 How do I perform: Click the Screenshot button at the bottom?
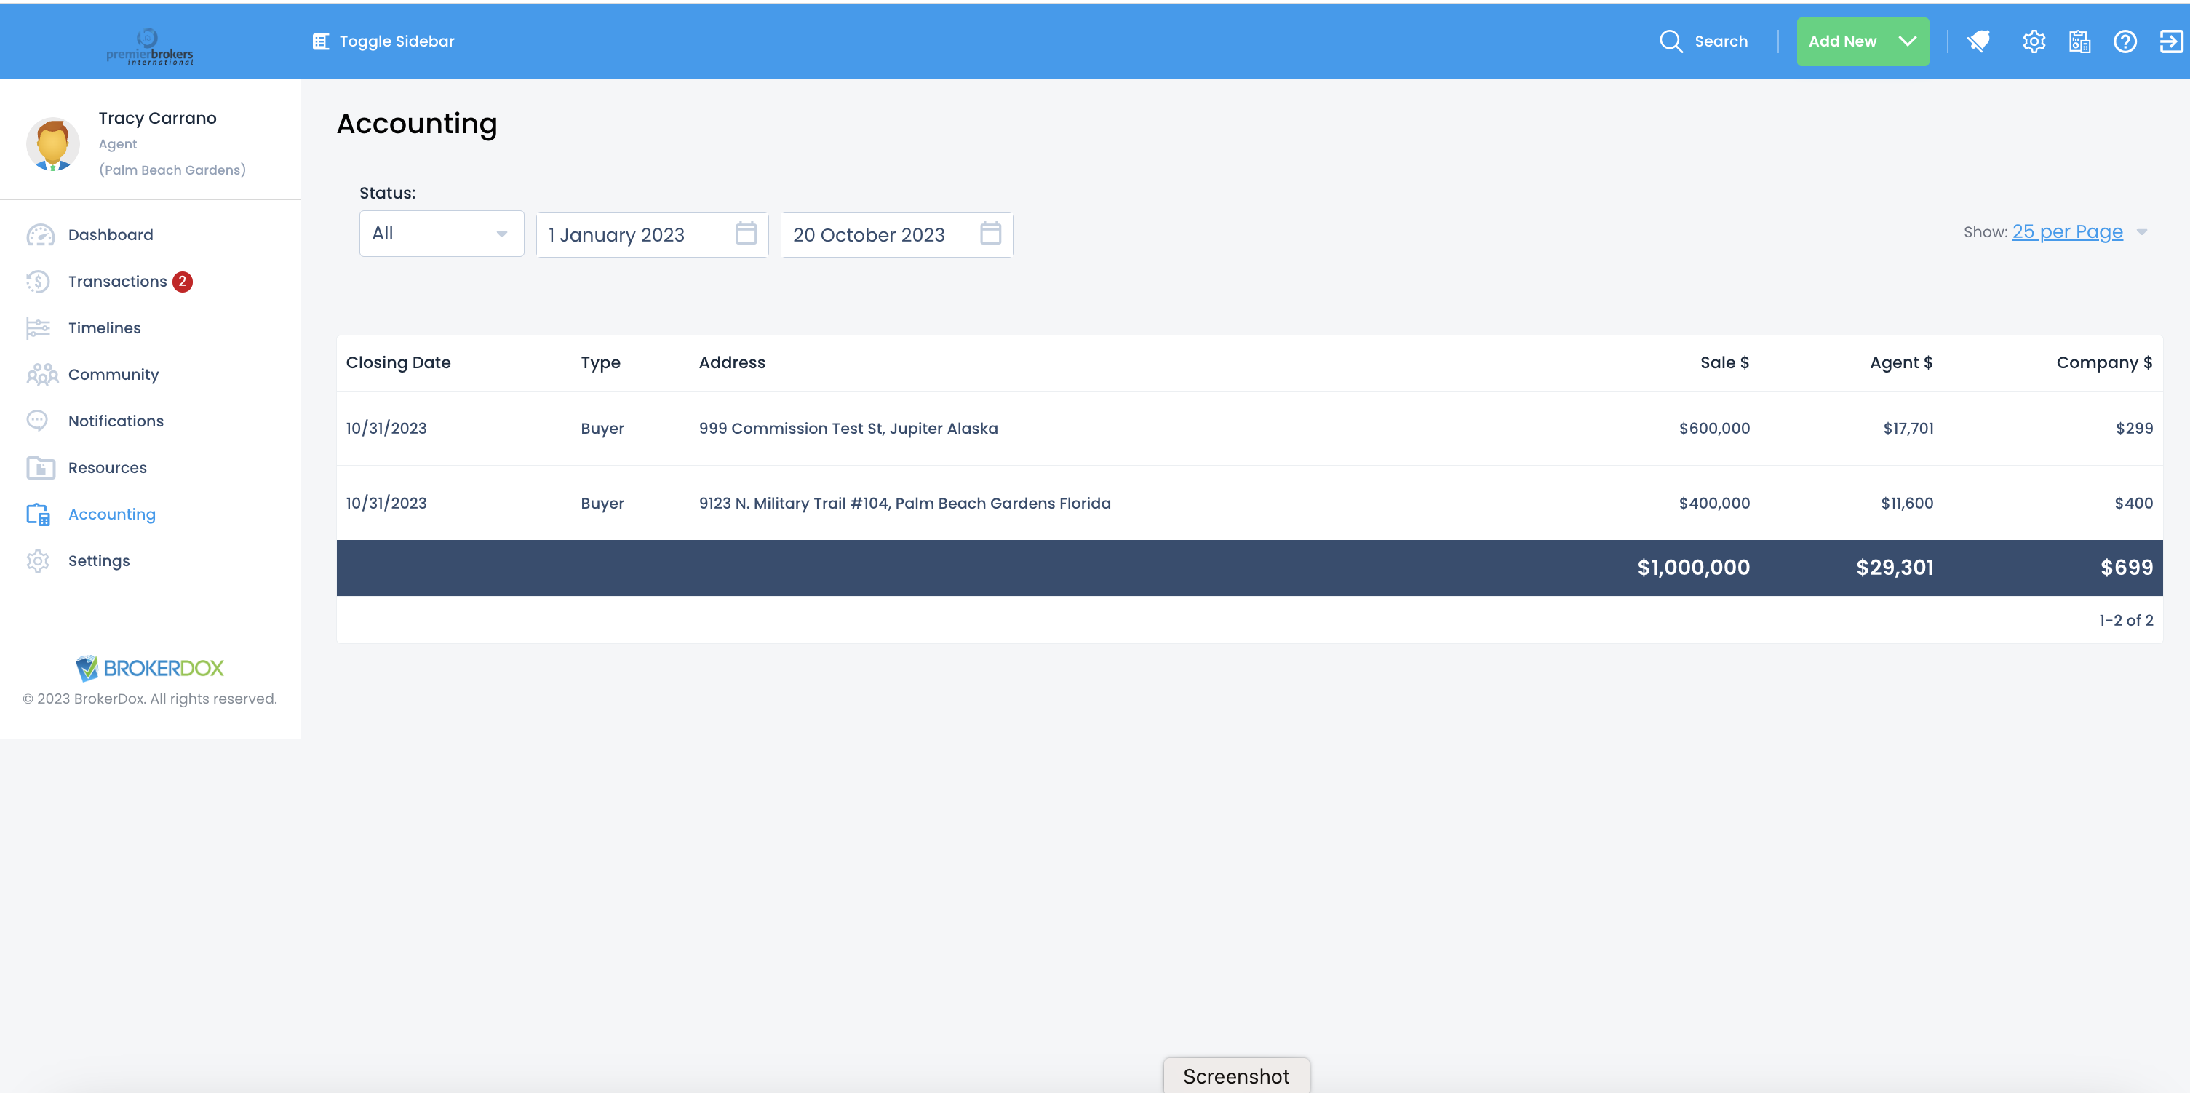click(1236, 1076)
